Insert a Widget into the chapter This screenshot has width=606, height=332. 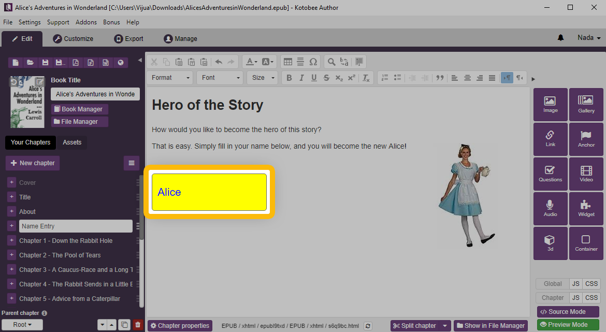tap(586, 208)
